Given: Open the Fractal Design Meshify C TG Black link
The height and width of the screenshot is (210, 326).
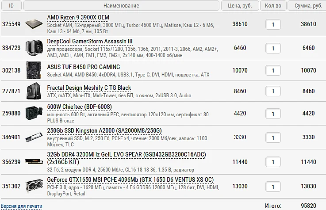Looking at the screenshot, I should [x=89, y=88].
